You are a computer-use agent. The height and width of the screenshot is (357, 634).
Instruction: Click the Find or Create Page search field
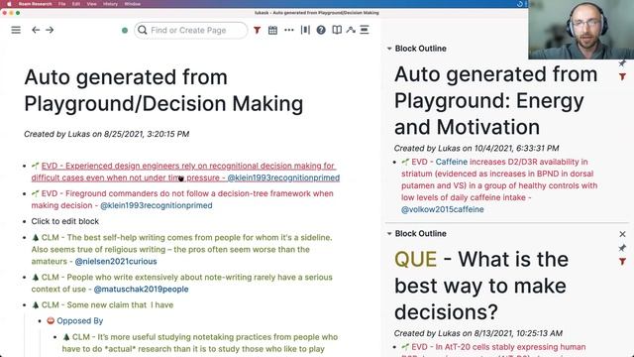(191, 31)
